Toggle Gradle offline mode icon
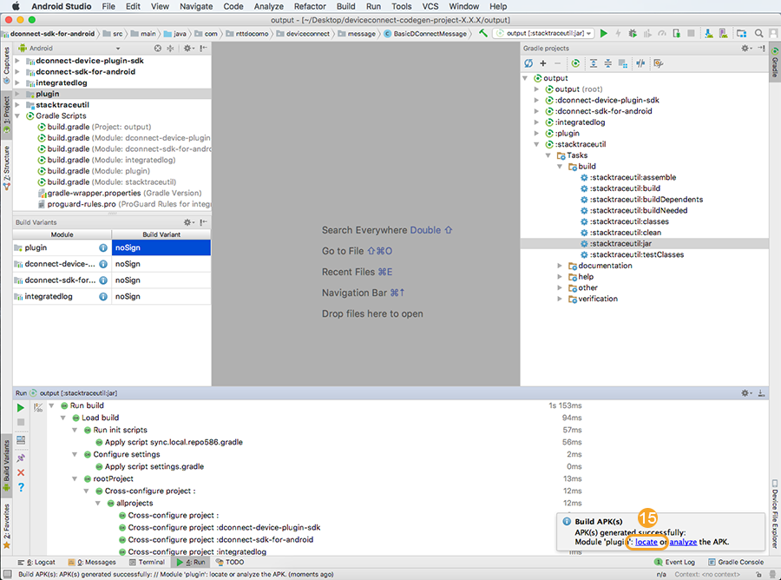The height and width of the screenshot is (580, 781). pyautogui.click(x=640, y=63)
